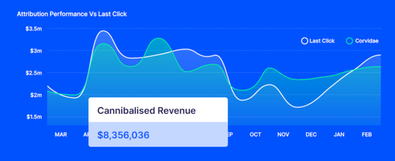The image size is (395, 161).
Task: Click the $3m axis label
Action: (36, 51)
